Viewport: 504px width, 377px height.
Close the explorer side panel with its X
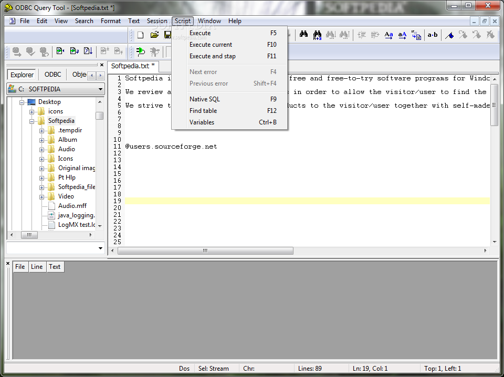point(102,65)
